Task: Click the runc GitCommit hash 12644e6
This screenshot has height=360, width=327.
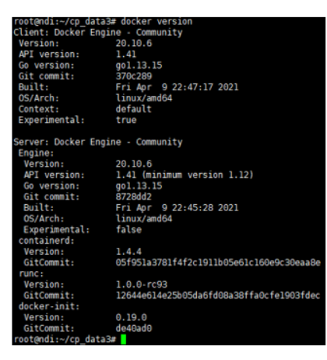Action: 218,295
